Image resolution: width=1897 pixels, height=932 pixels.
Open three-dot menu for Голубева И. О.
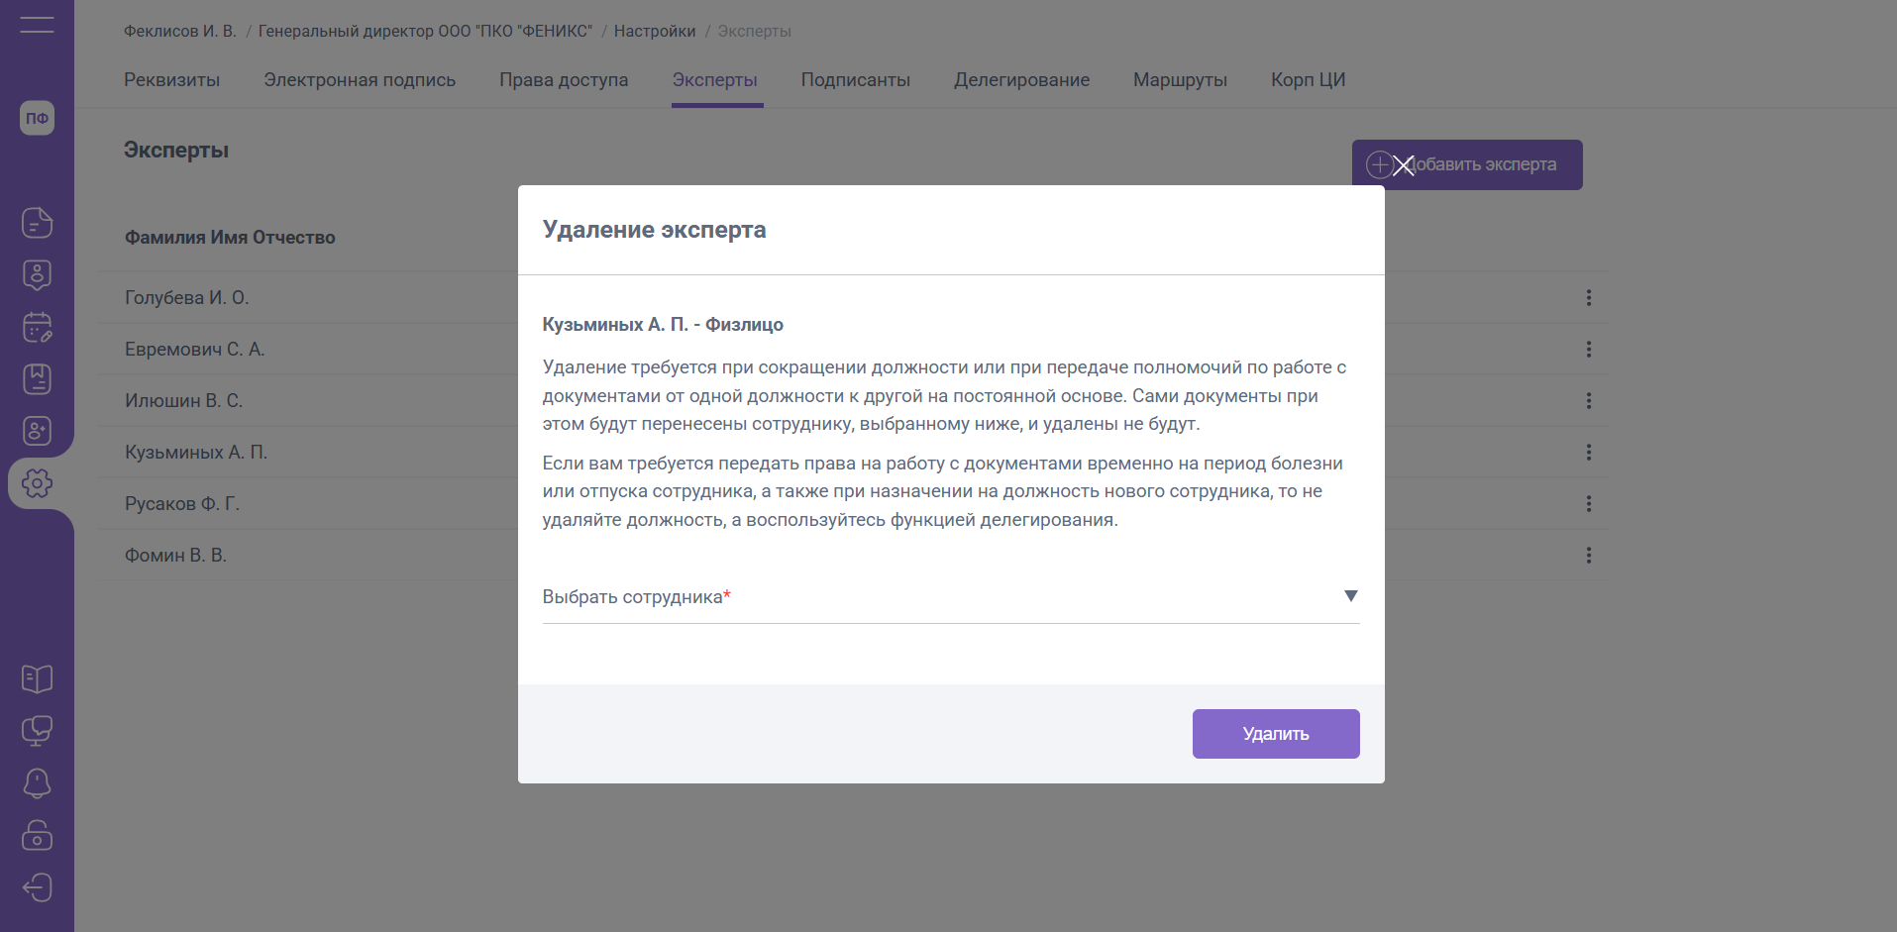coord(1588,298)
